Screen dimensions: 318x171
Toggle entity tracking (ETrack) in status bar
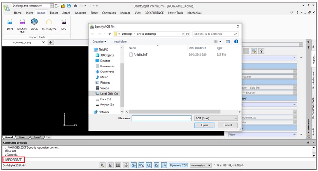point(149,166)
